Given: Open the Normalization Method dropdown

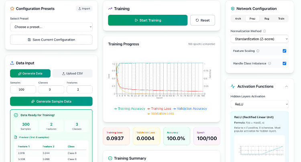Looking at the screenshot, I should 259,39.
